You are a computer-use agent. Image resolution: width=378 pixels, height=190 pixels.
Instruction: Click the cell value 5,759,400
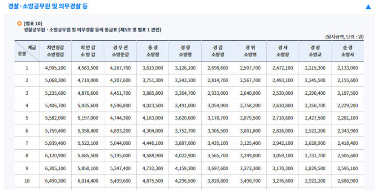coord(56,131)
